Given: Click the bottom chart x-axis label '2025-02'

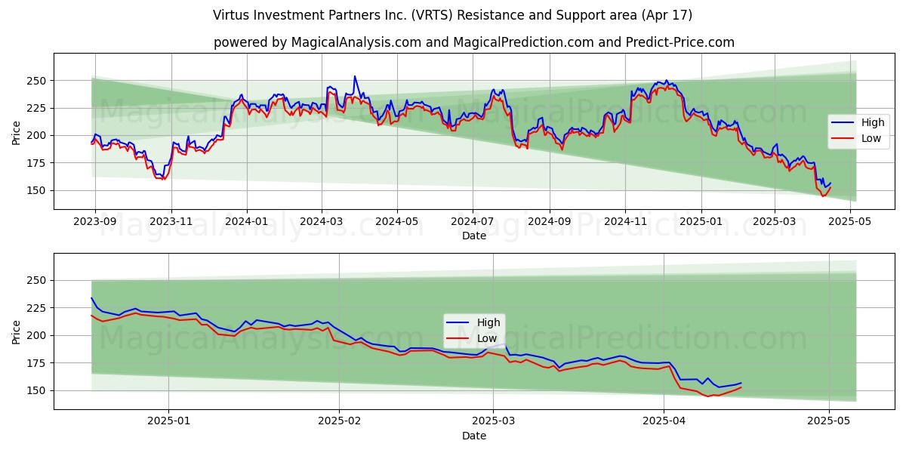Looking at the screenshot, I should (339, 422).
